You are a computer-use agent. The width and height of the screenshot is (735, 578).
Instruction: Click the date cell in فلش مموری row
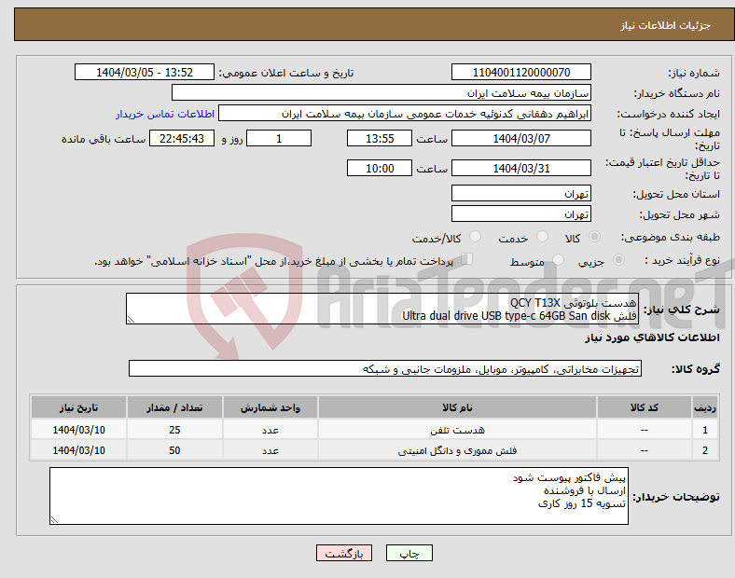coord(78,450)
